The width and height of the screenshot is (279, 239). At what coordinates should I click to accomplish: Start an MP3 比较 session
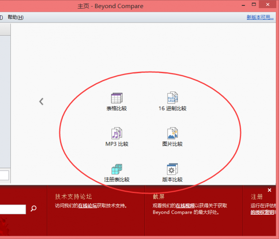117,137
